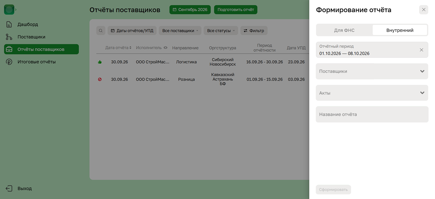Select Отчёты поставщиков in the sidebar
435x199 pixels.
point(41,49)
